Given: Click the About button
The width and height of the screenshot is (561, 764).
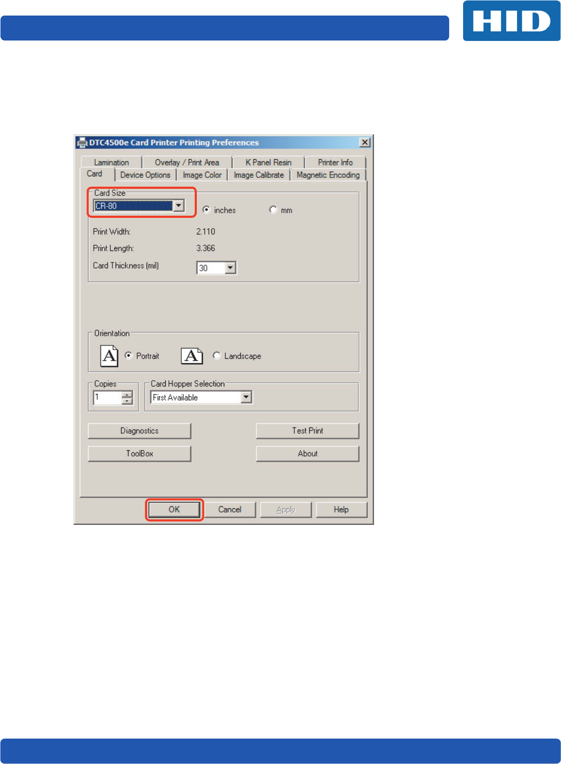Looking at the screenshot, I should [308, 454].
